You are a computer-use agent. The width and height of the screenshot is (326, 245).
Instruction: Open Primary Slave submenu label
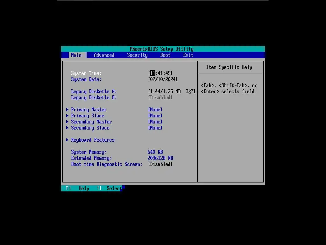(88, 115)
